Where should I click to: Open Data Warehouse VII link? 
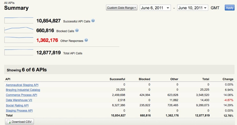click(x=19, y=100)
